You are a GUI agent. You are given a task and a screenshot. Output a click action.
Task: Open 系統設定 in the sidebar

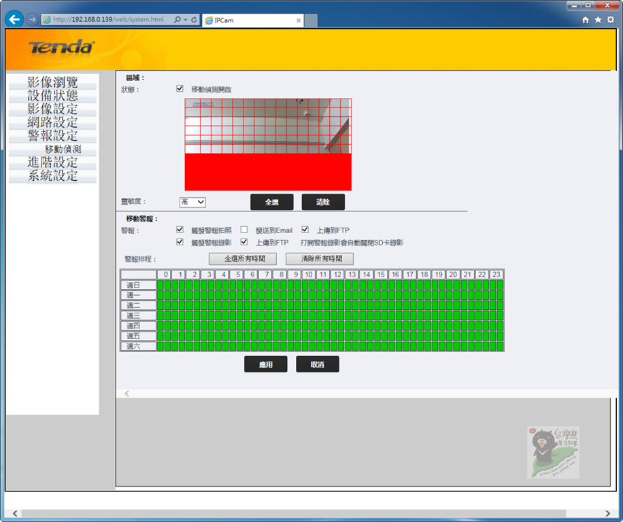pyautogui.click(x=52, y=176)
